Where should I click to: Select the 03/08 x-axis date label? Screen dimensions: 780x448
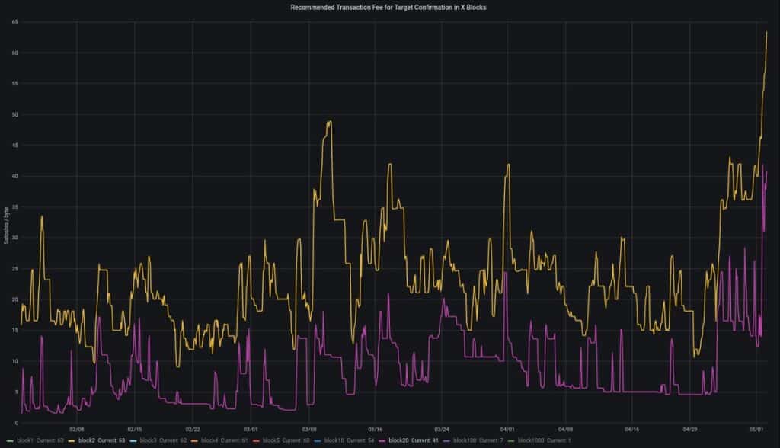pyautogui.click(x=309, y=430)
